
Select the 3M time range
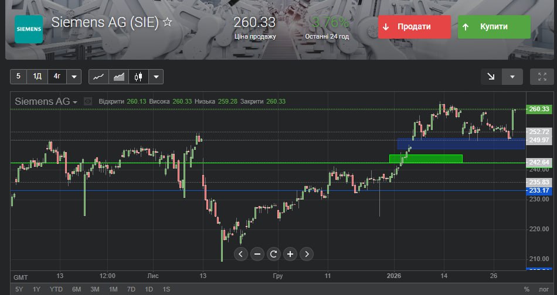pyautogui.click(x=95, y=289)
